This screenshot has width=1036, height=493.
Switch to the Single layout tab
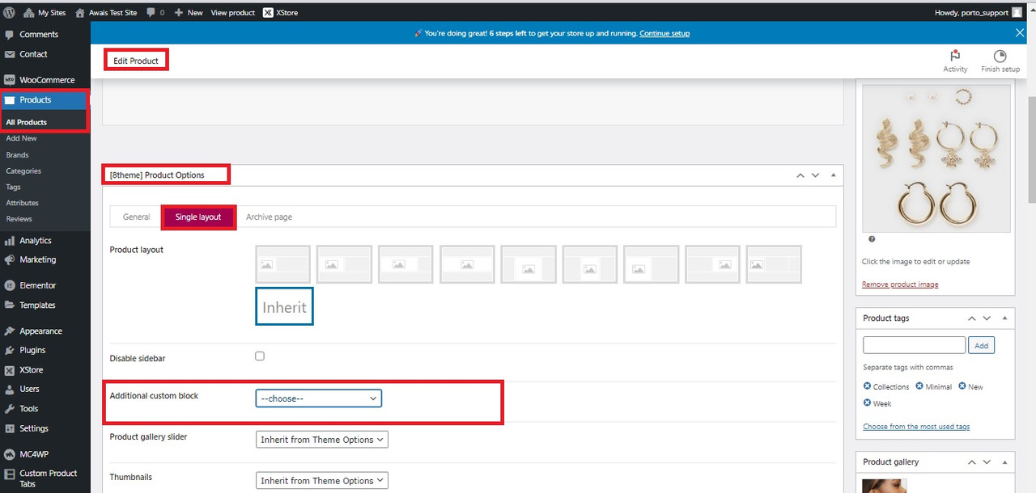pyautogui.click(x=198, y=217)
